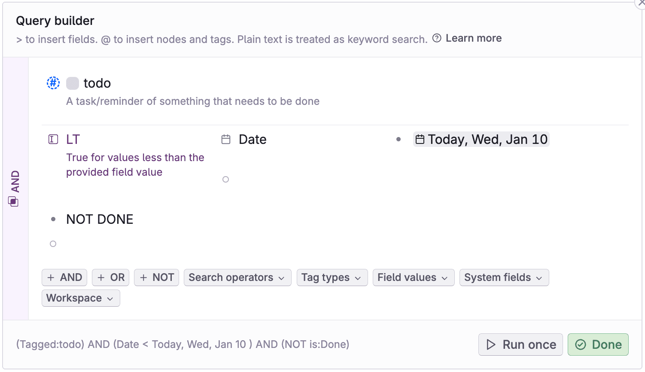Click the LT operator field icon
This screenshot has height=372, width=645.
[53, 139]
